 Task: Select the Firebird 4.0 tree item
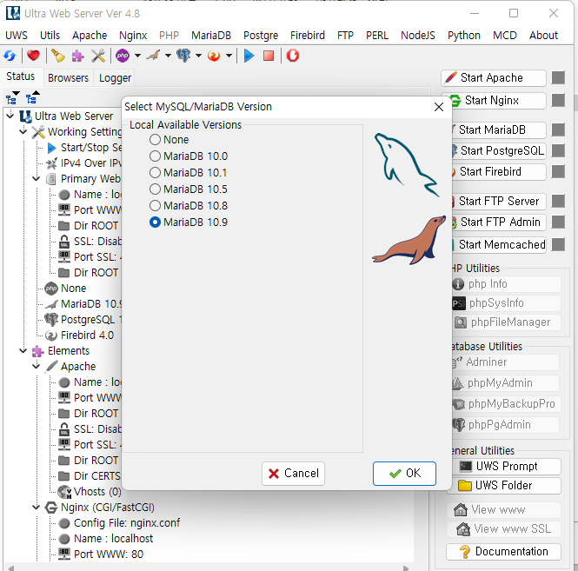point(87,335)
